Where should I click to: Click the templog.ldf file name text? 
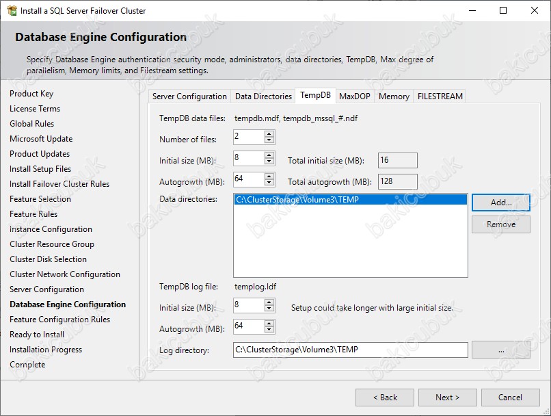click(x=255, y=287)
